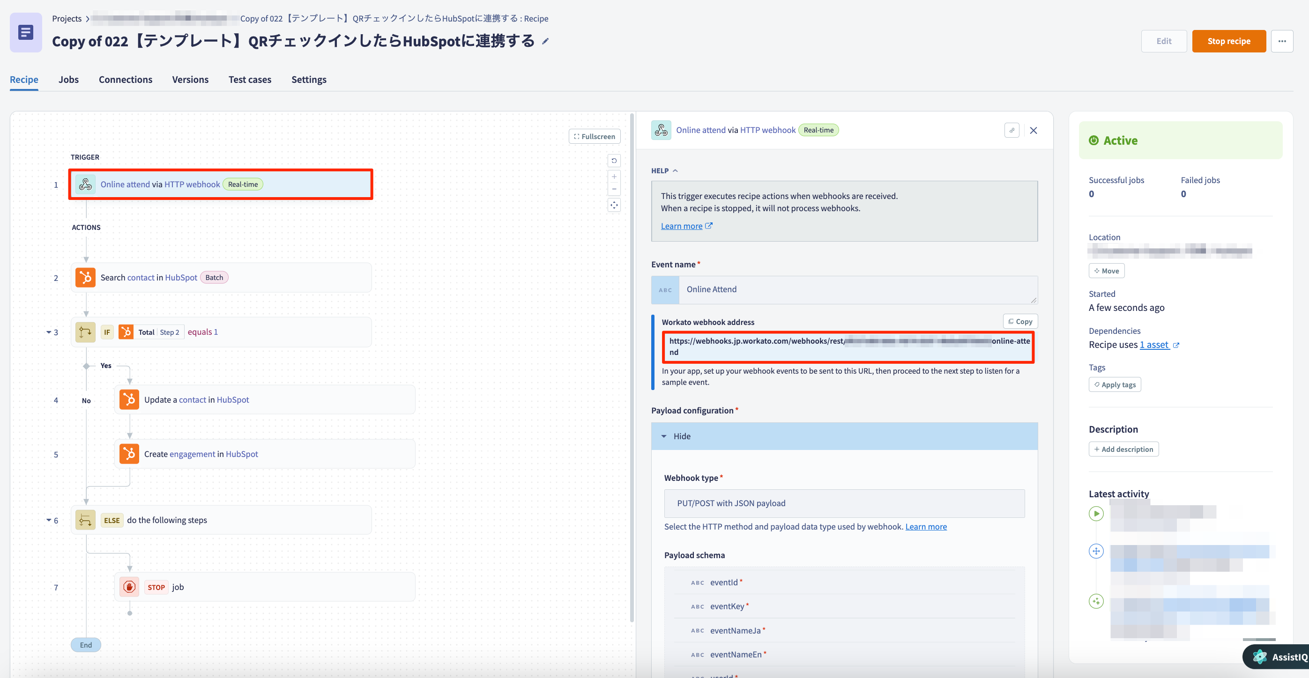Open Learn more link in HELP box
Screen dimensions: 1309x678
coord(686,227)
